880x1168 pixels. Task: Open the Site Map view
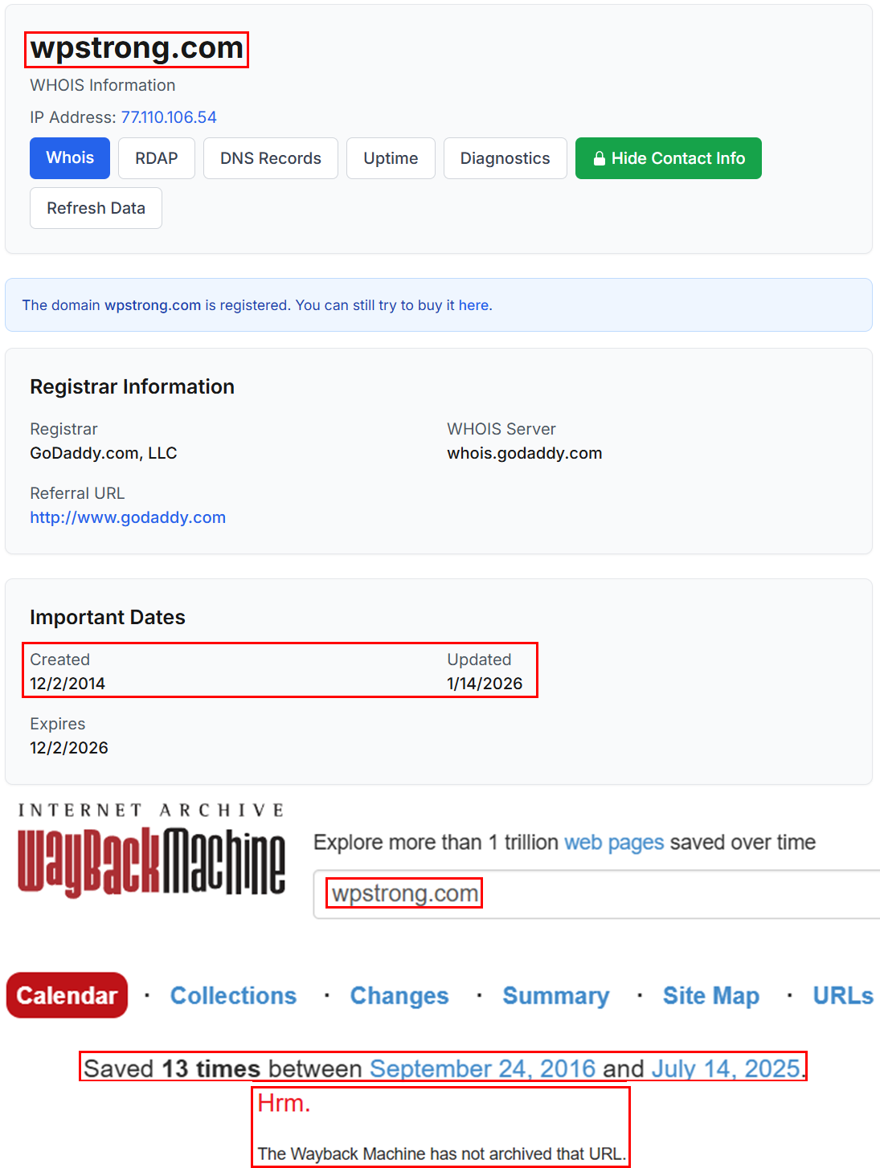tap(710, 995)
